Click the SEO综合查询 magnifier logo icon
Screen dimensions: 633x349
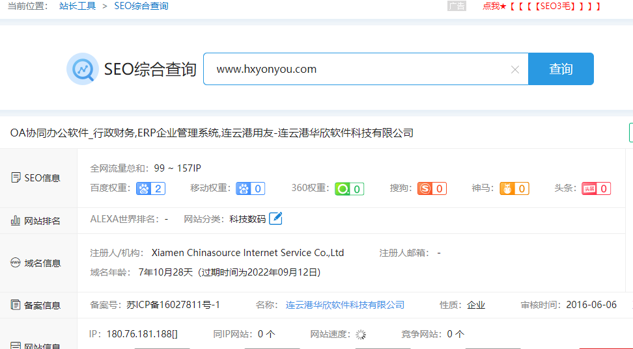tap(83, 69)
